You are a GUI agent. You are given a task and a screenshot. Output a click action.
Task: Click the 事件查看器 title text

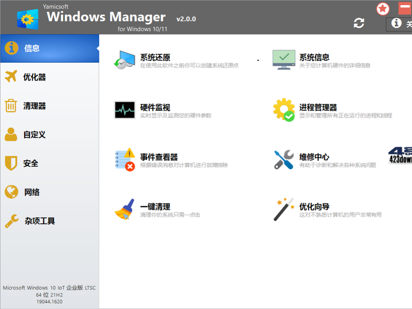pyautogui.click(x=159, y=157)
